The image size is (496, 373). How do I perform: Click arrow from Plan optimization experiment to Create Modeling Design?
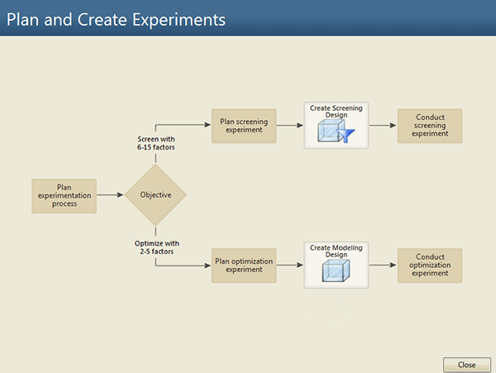pyautogui.click(x=289, y=265)
